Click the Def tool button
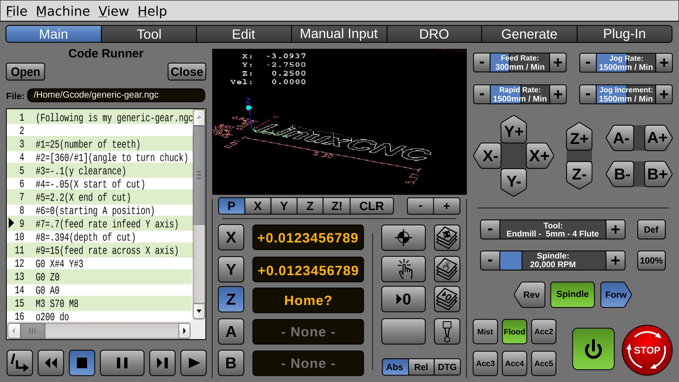This screenshot has height=382, width=679. coord(651,230)
